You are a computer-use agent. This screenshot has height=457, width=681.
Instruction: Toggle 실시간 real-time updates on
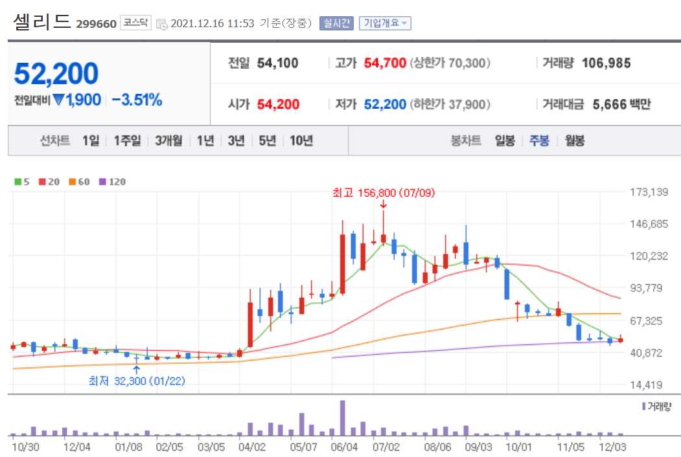(x=336, y=22)
